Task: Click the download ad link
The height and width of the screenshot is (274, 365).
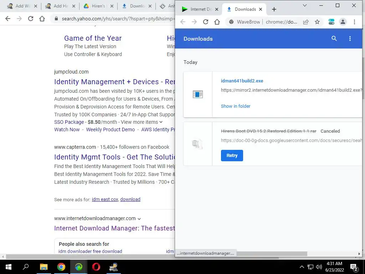Action: [x=130, y=199]
